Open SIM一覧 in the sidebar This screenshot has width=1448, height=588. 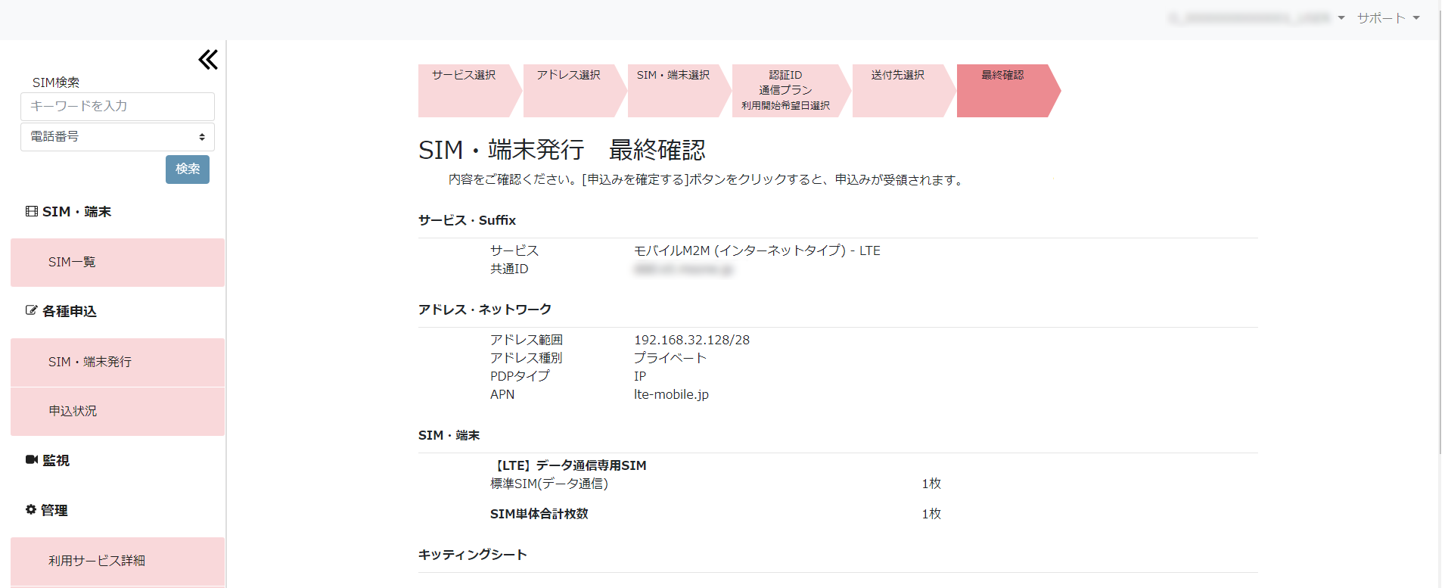coord(117,263)
